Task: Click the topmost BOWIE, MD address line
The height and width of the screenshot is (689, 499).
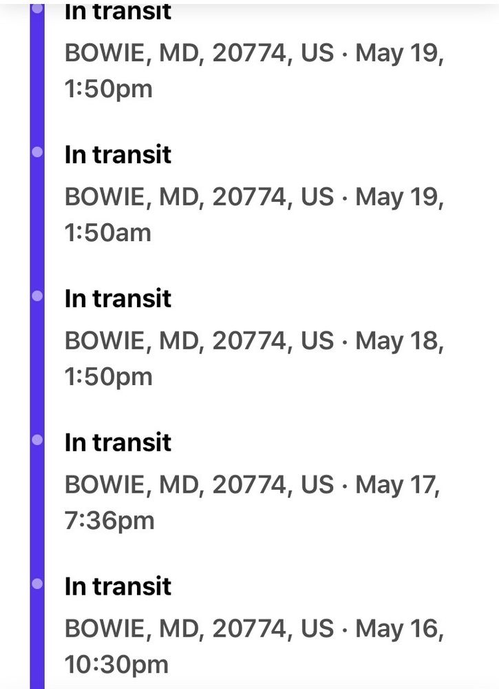Action: click(254, 54)
